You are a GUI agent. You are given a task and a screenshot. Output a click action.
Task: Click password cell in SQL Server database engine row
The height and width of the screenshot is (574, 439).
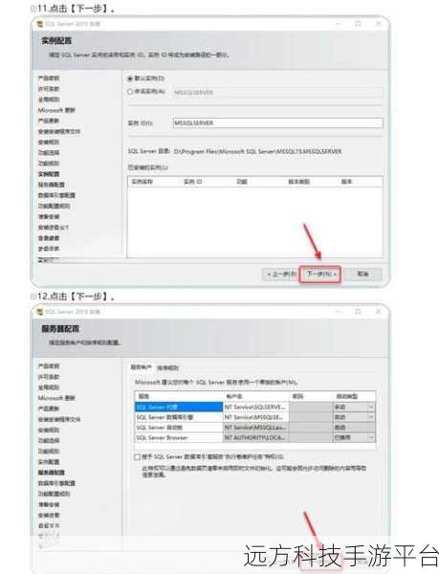pyautogui.click(x=311, y=417)
